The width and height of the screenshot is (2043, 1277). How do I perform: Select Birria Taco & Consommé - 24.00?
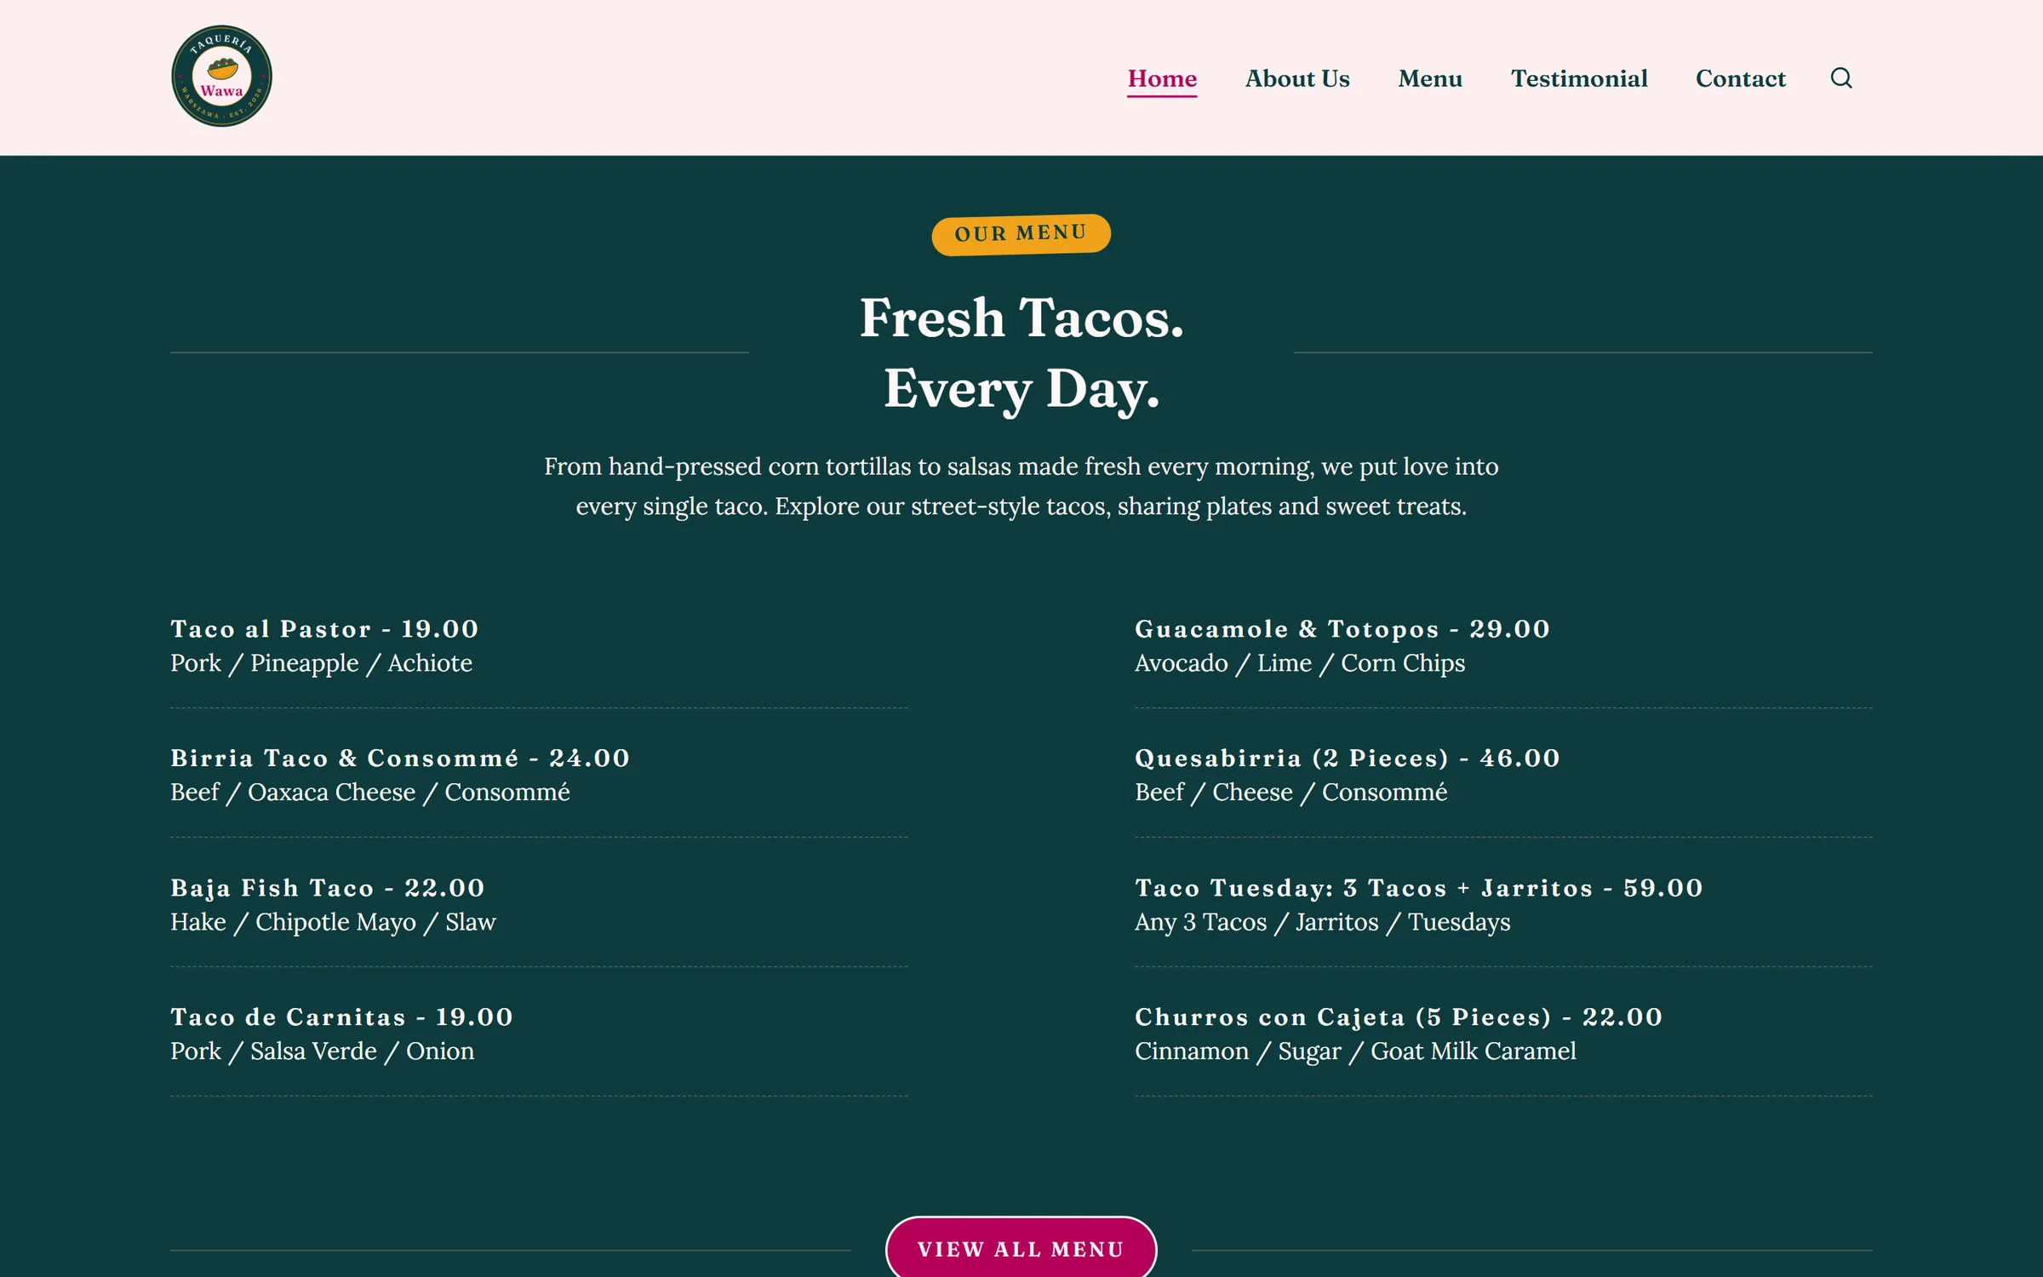400,759
